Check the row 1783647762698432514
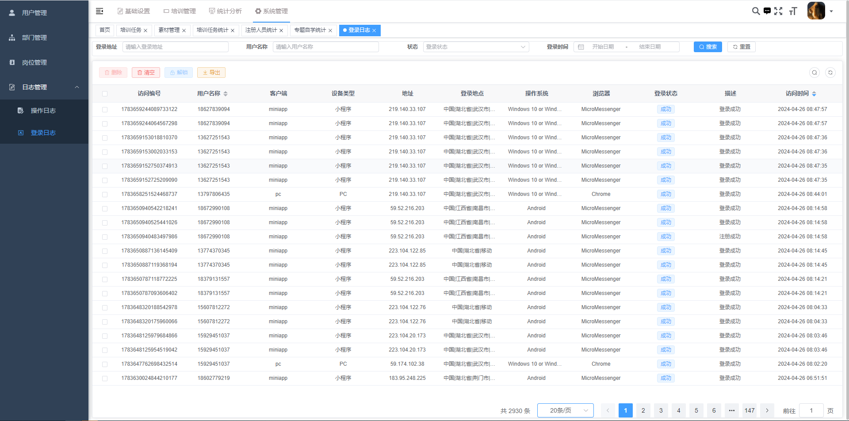The width and height of the screenshot is (849, 421). coord(105,364)
